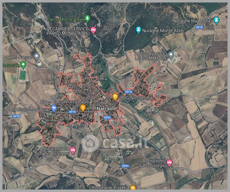Click the Parco Monte Atzei text label
Image resolution: width=230 pixels, height=192 pixels.
coord(65,20)
